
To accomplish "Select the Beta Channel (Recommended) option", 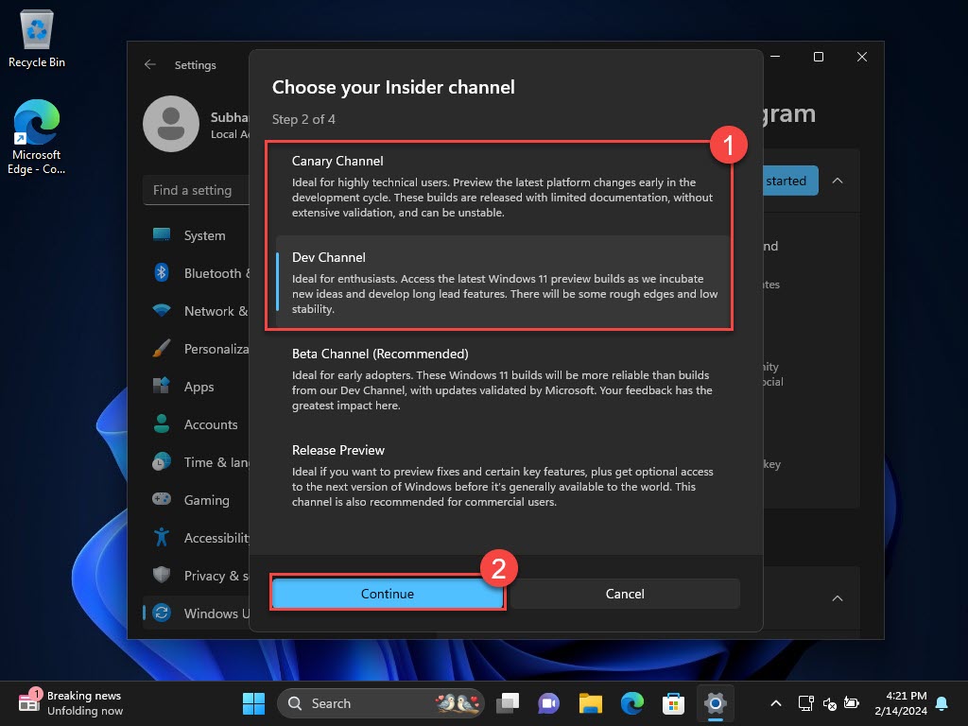I will click(x=499, y=376).
